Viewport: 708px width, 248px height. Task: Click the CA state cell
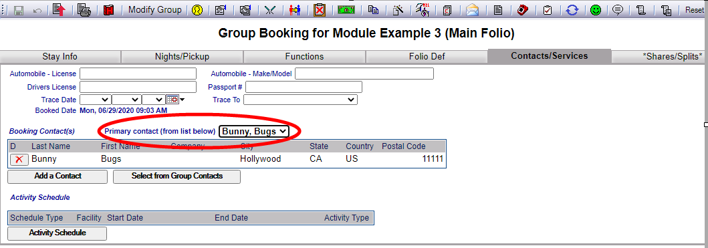tap(315, 159)
